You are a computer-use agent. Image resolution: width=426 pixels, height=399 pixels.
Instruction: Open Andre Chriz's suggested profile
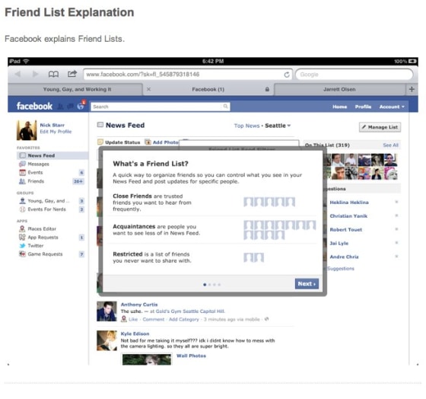[344, 257]
